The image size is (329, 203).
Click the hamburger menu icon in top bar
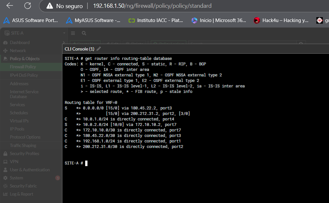pos(73,33)
